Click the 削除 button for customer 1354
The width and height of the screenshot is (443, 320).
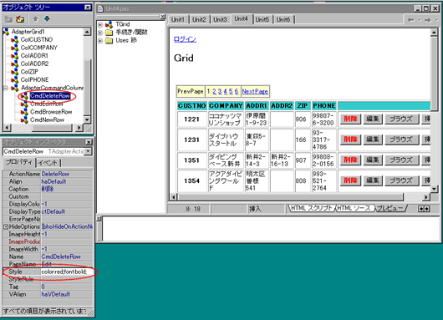coord(350,180)
